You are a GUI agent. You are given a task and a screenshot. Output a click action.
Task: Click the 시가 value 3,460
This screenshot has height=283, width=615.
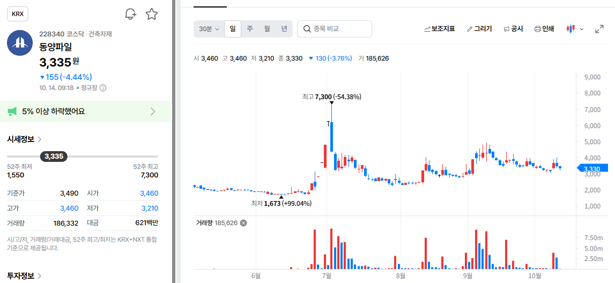[149, 193]
